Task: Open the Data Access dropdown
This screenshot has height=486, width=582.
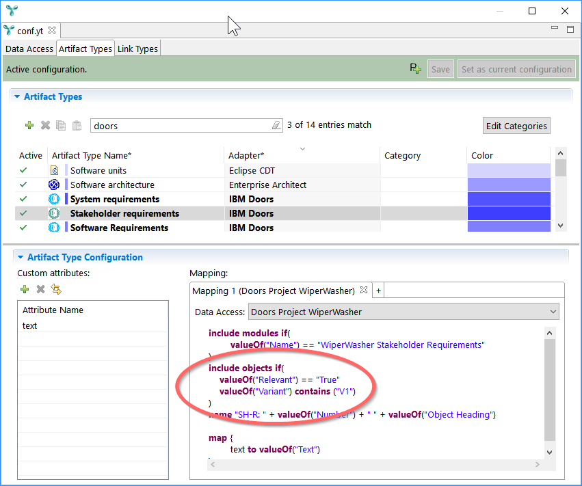Action: click(404, 312)
